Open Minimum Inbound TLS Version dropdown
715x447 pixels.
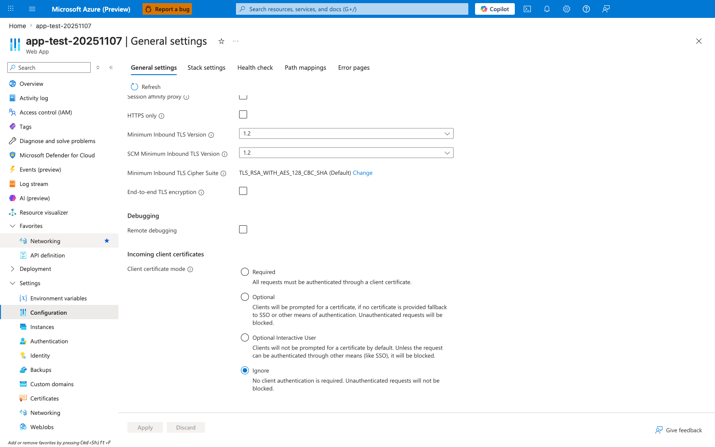(346, 134)
